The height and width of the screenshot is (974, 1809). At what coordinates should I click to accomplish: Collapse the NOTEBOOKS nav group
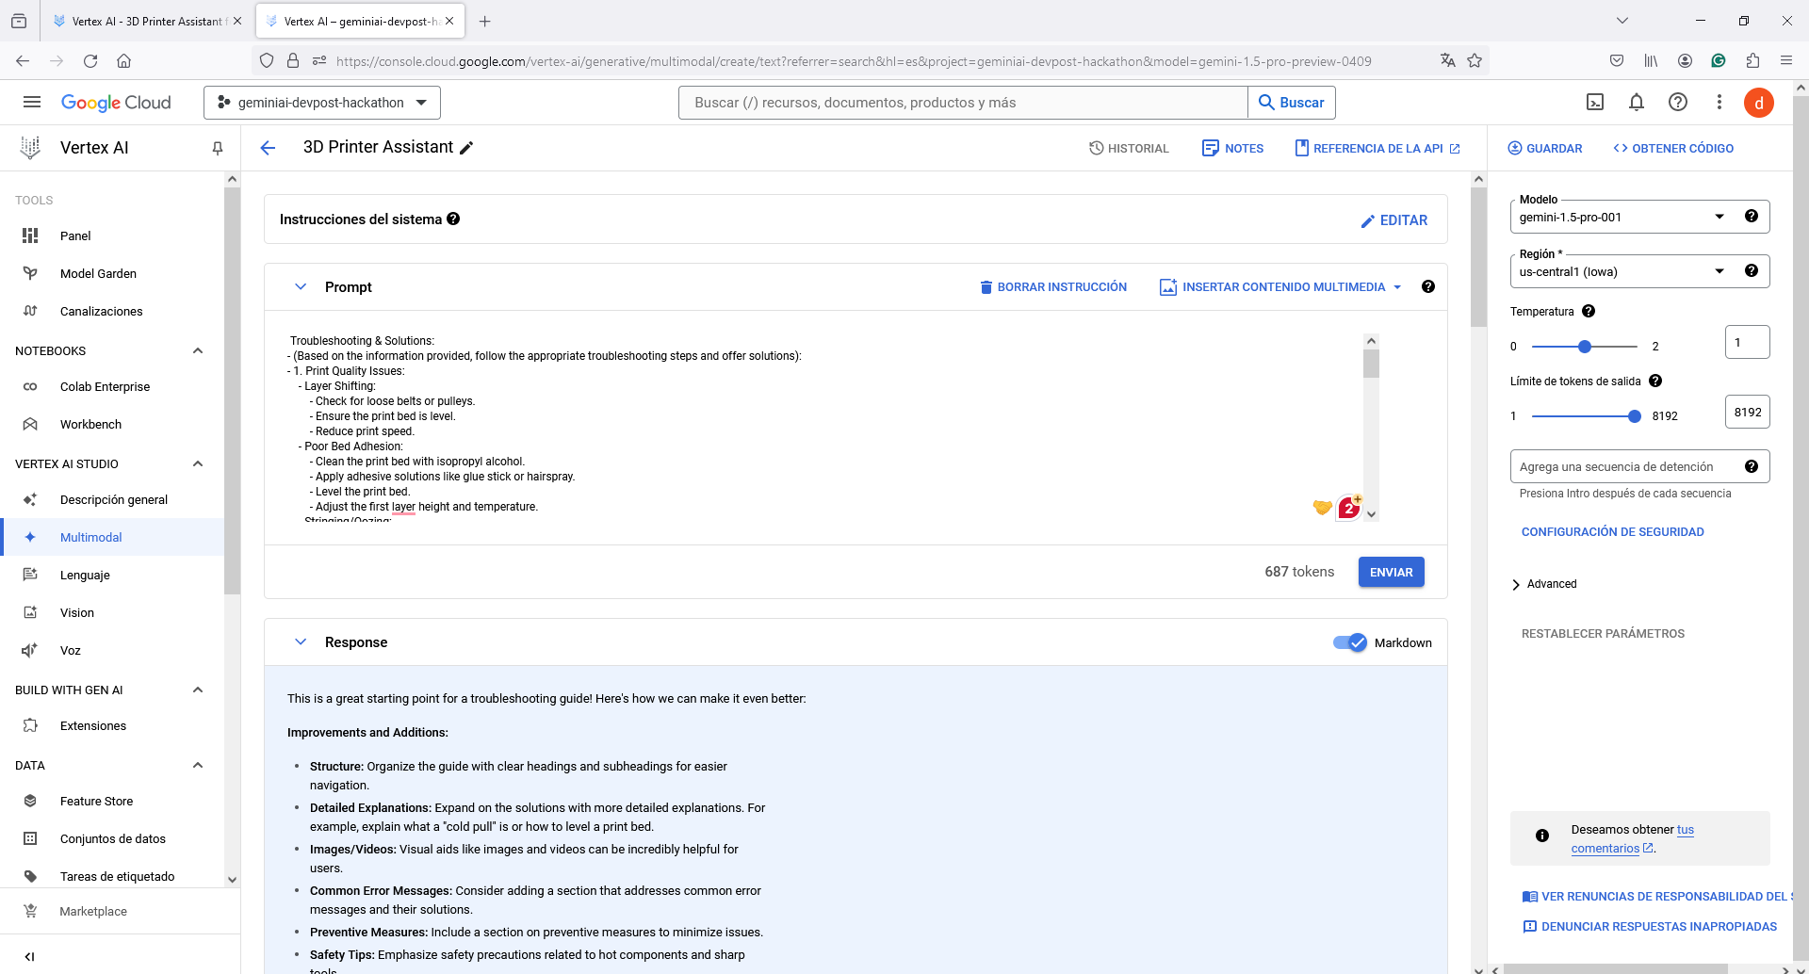[198, 350]
